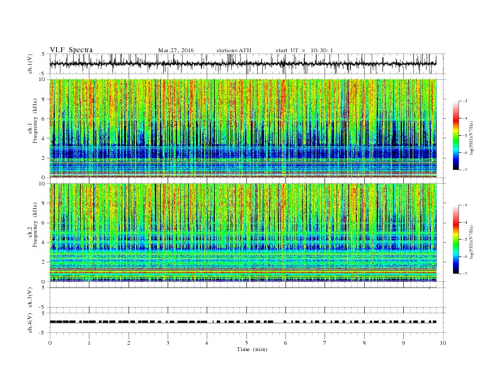
Task: Click the "-3" label on ch.1 colorbar
Action: 465,101
